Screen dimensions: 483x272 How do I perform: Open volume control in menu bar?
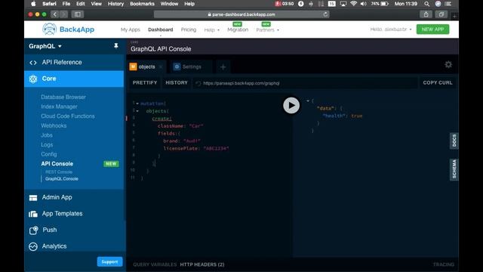(x=364, y=4)
